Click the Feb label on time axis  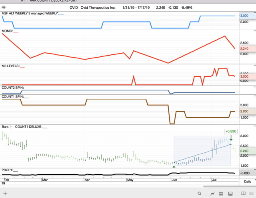(6, 180)
